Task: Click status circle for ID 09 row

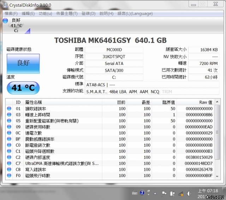Action: 9,127
